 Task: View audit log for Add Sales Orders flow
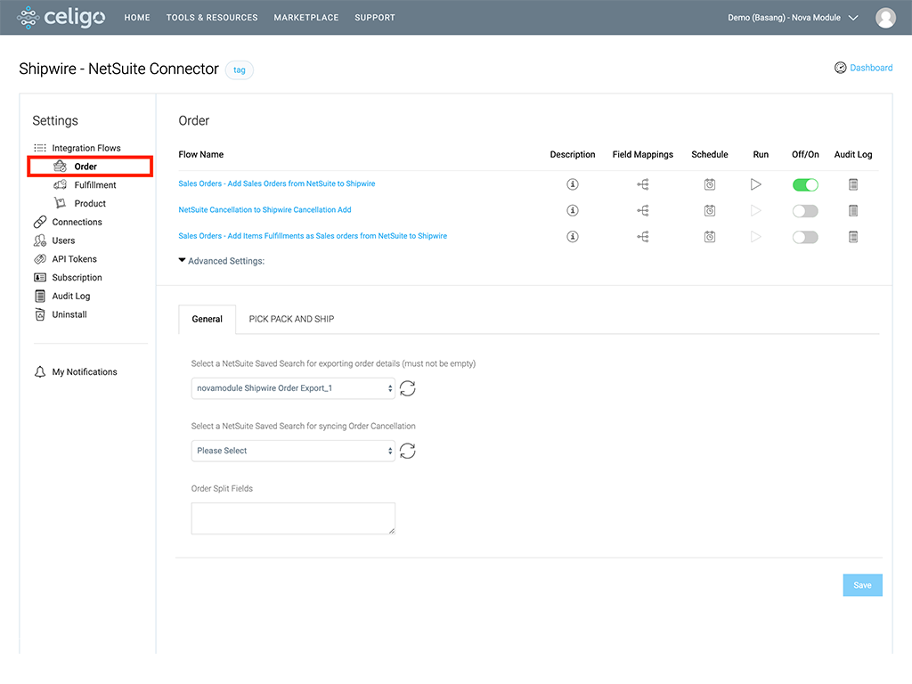853,184
